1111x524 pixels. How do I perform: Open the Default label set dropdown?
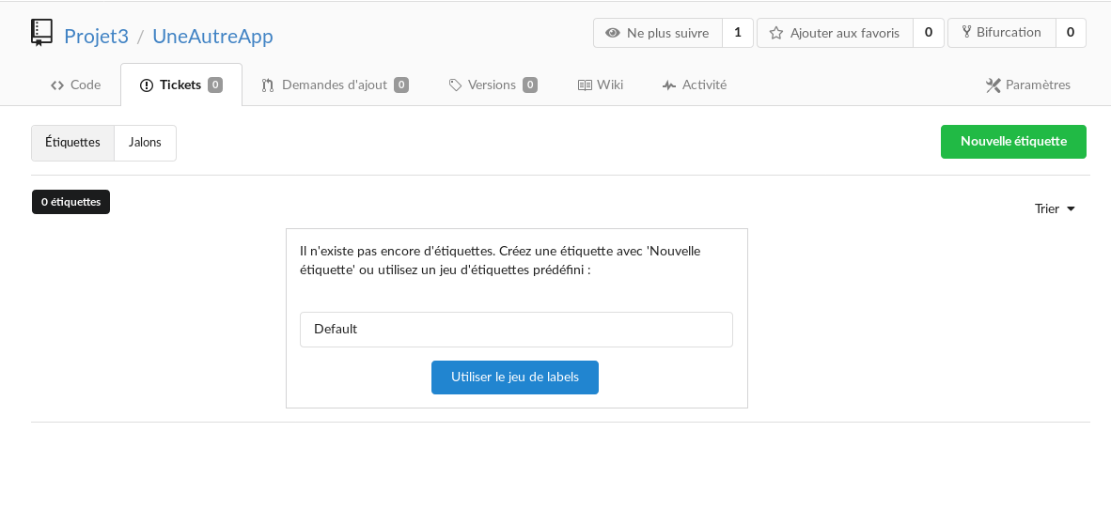pyautogui.click(x=516, y=330)
